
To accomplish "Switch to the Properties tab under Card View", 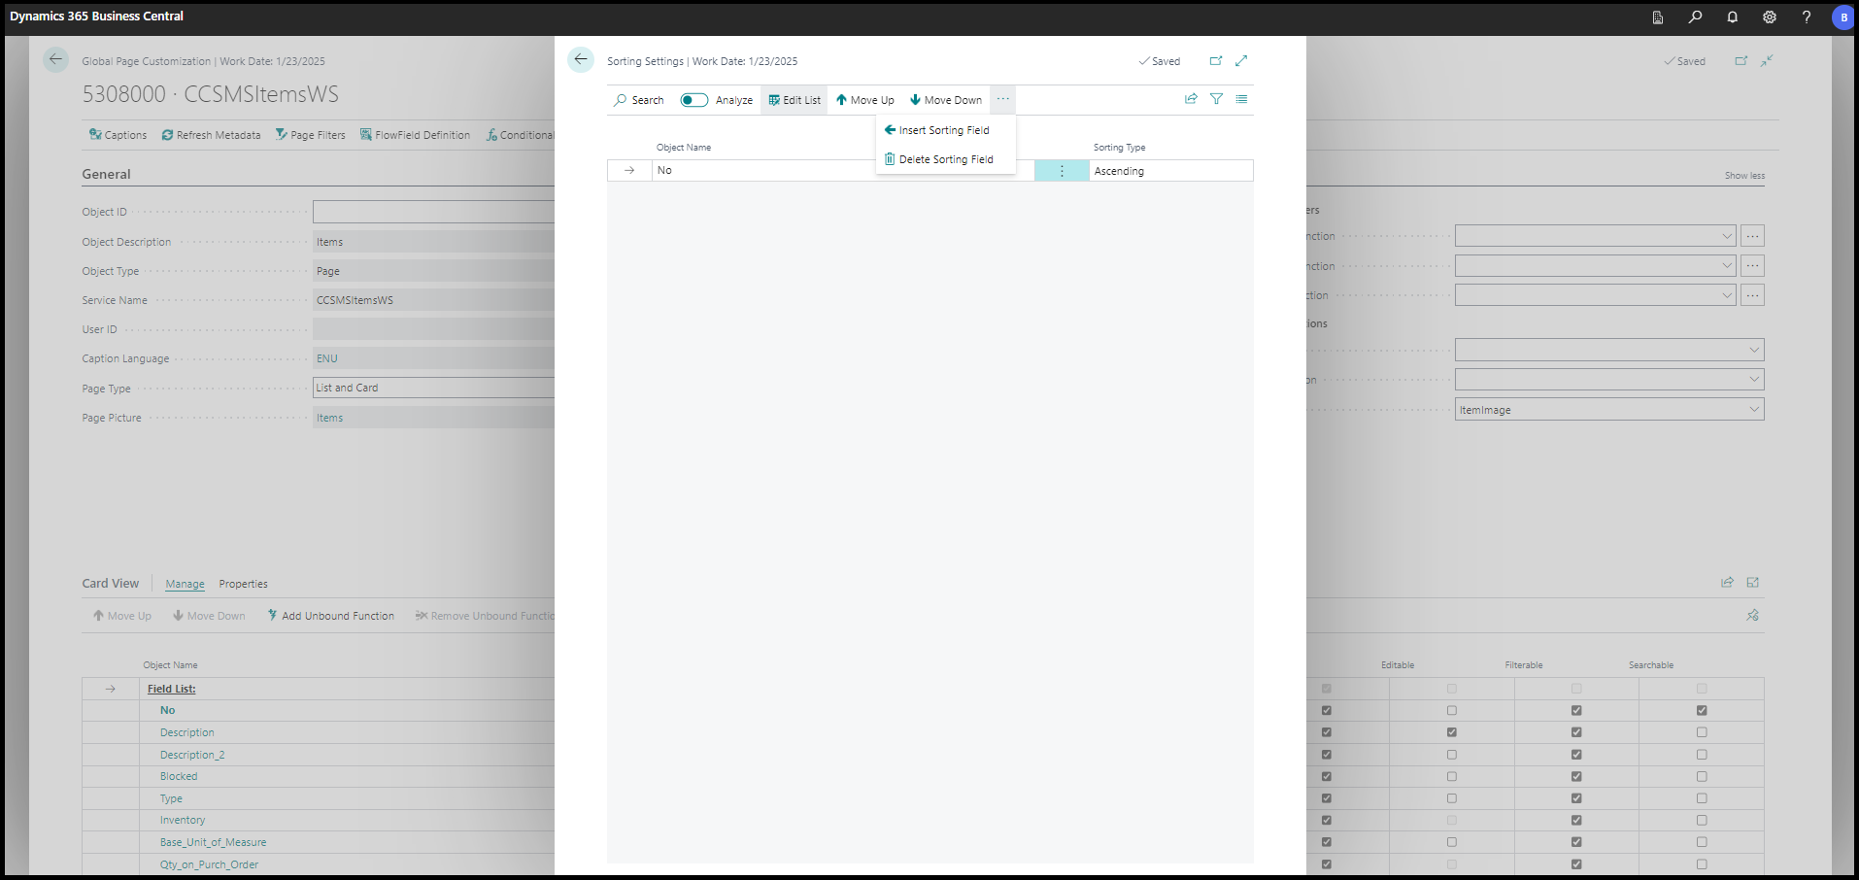I will pos(243,584).
